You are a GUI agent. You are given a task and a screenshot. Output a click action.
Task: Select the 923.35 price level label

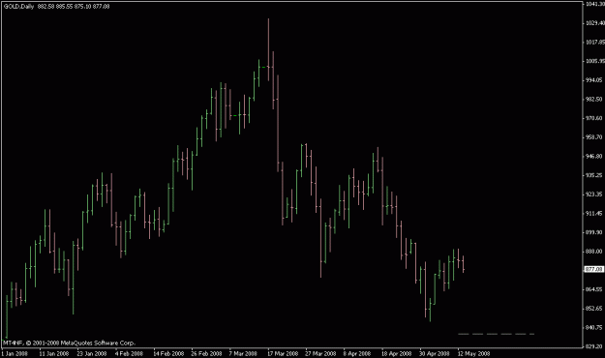point(594,194)
